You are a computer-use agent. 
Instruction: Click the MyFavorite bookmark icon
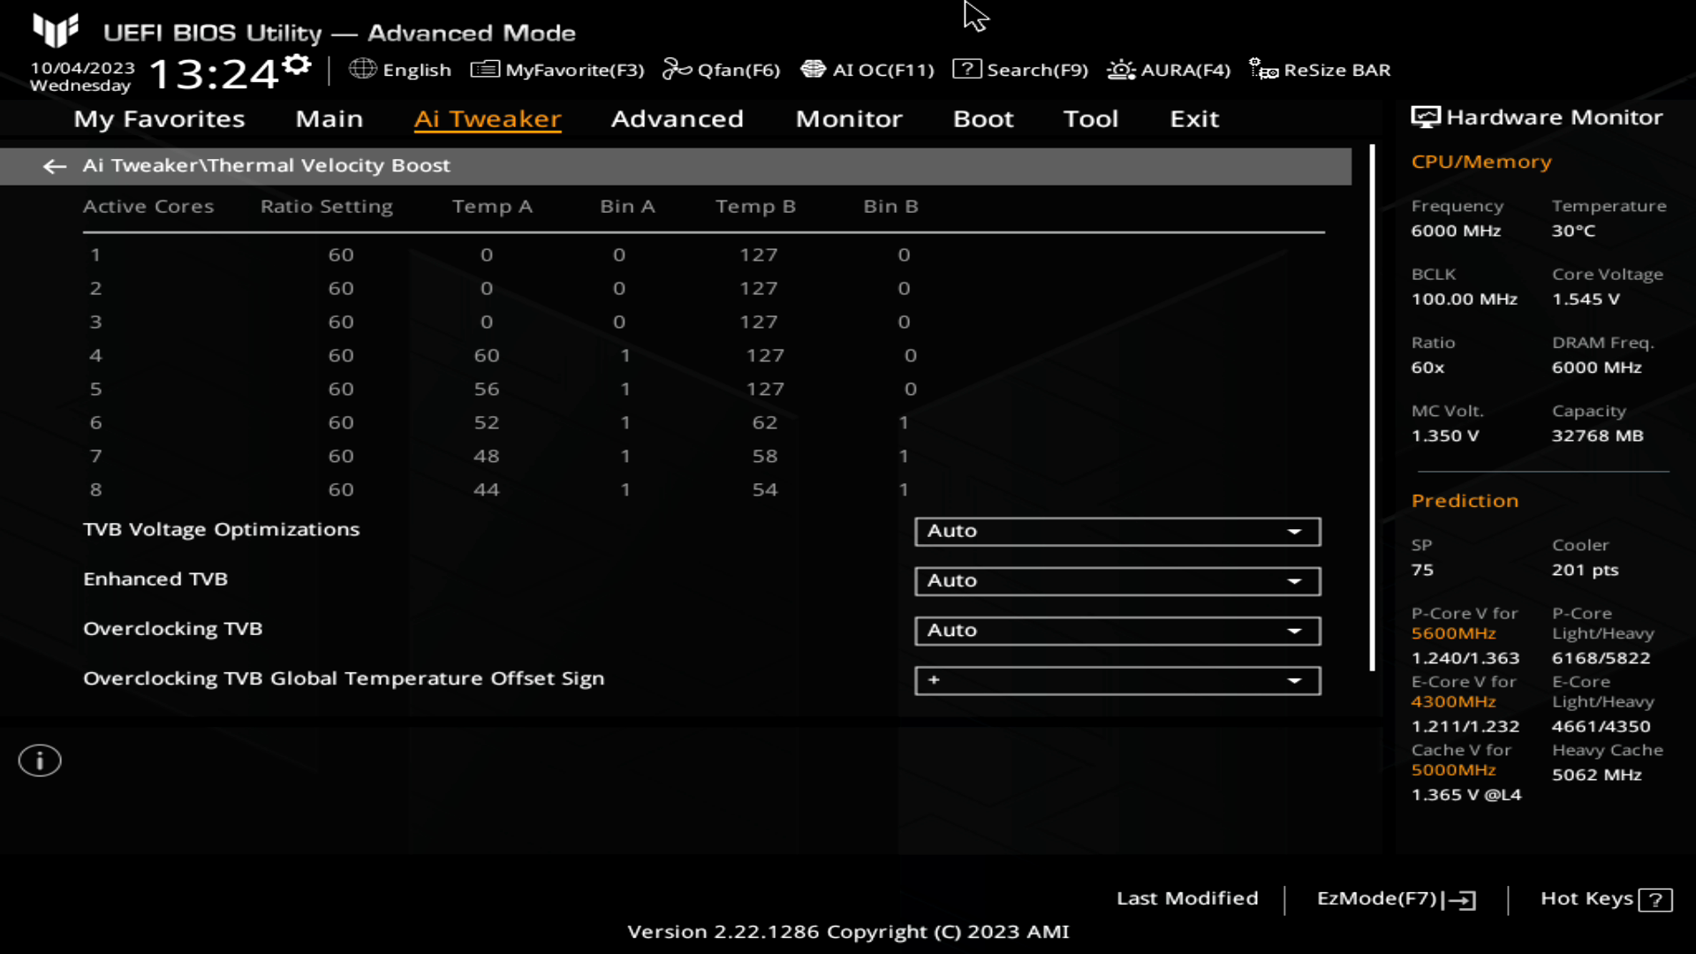pos(483,69)
